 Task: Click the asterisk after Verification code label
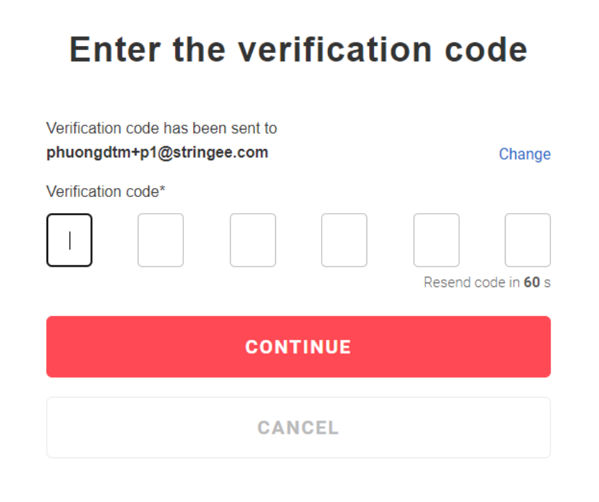[x=163, y=190]
